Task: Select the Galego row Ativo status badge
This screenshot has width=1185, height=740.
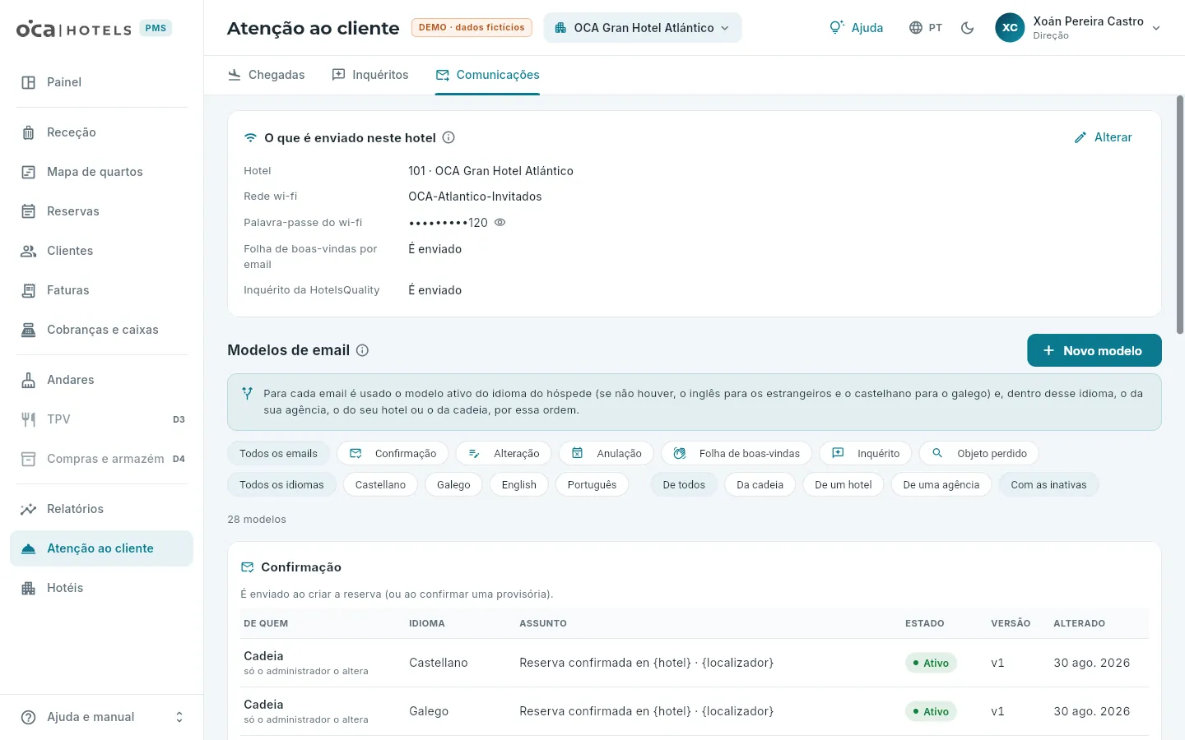Action: [931, 711]
